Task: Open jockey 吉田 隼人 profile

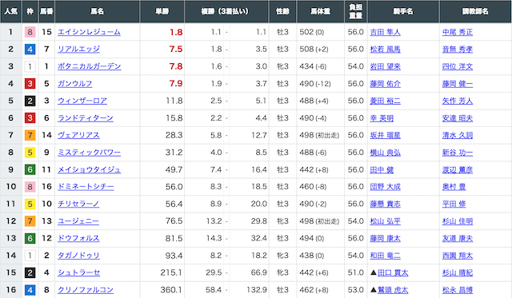Action: [385, 32]
